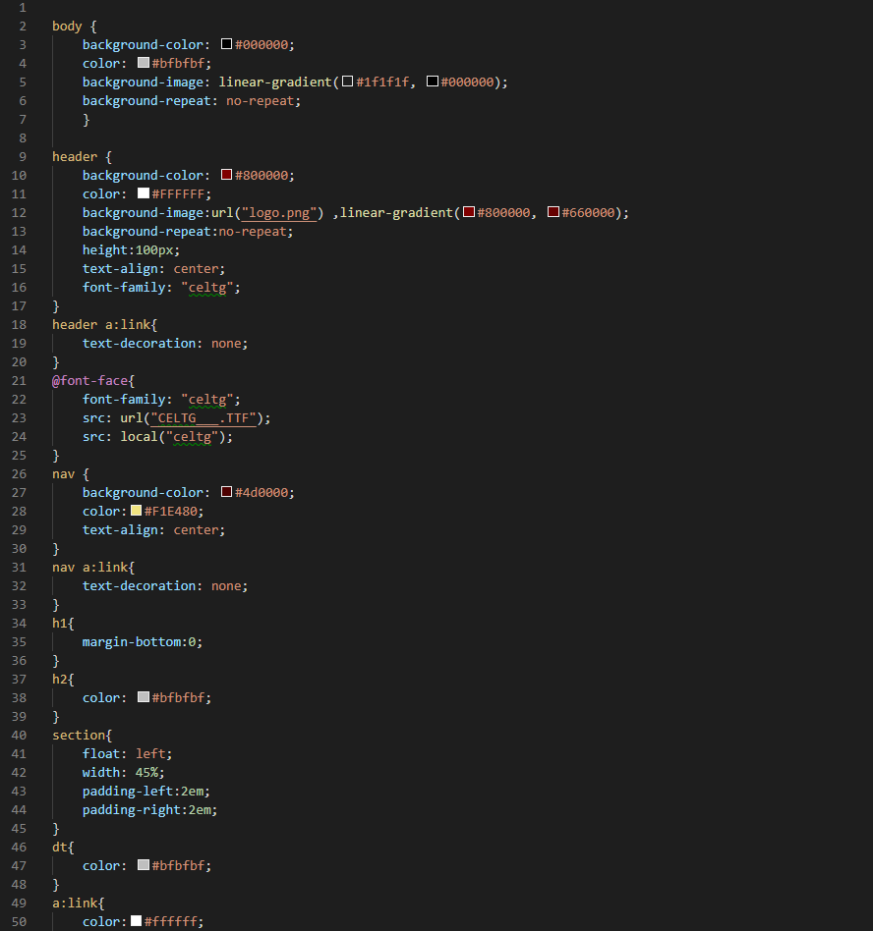The image size is (873, 931).
Task: Open the #bfbfbf swatch in dt rule
Action: click(144, 865)
